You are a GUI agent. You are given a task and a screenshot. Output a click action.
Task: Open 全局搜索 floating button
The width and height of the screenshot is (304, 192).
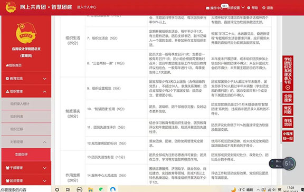pyautogui.click(x=288, y=98)
